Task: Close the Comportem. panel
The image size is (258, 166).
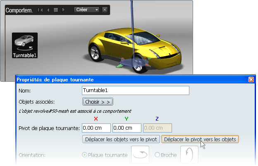Action: click(105, 10)
